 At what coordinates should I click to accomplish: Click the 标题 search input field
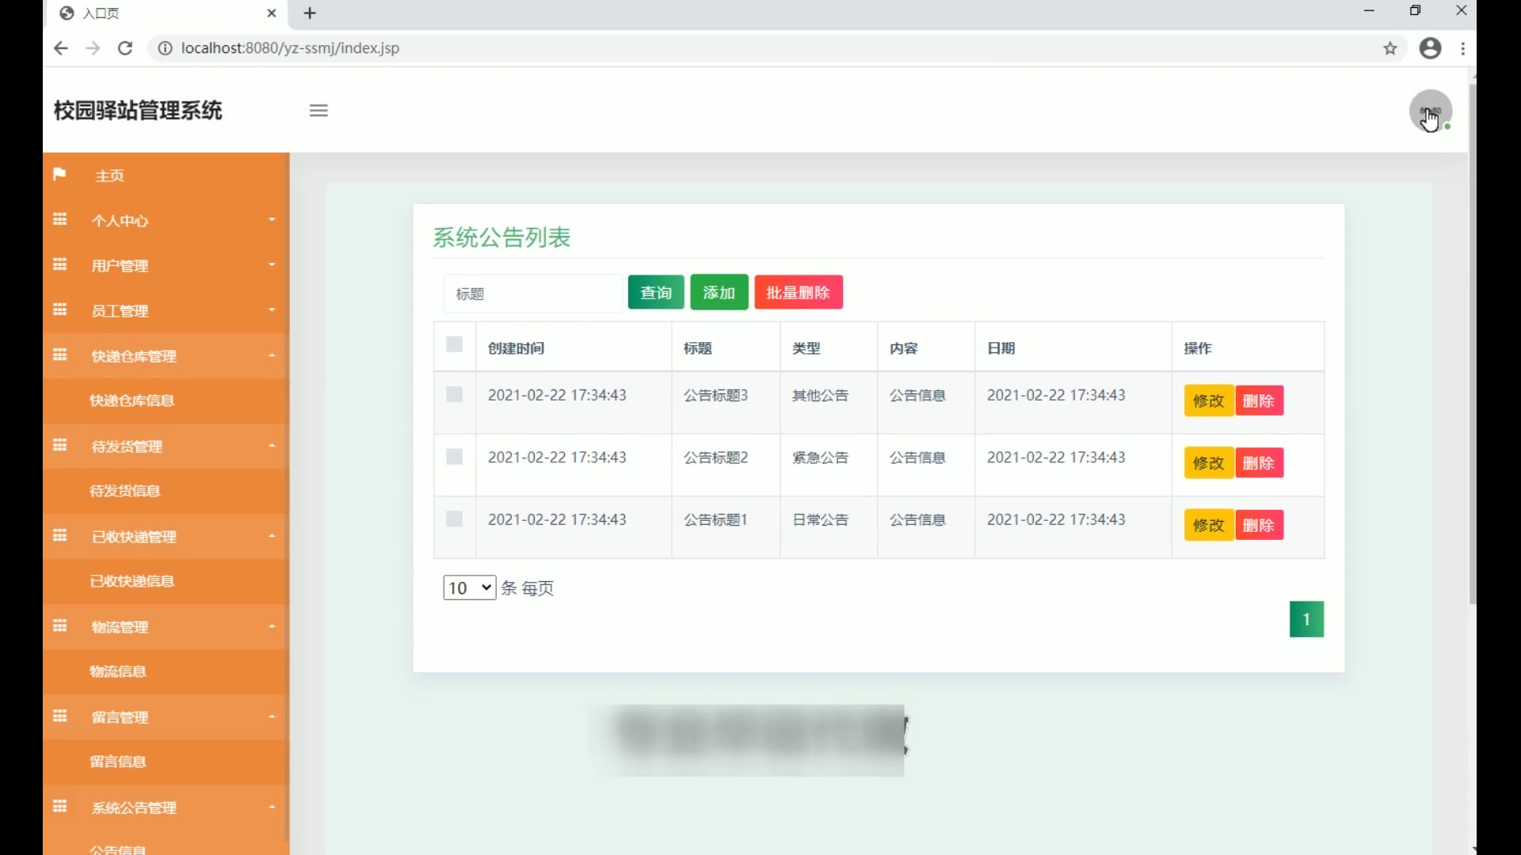[532, 294]
